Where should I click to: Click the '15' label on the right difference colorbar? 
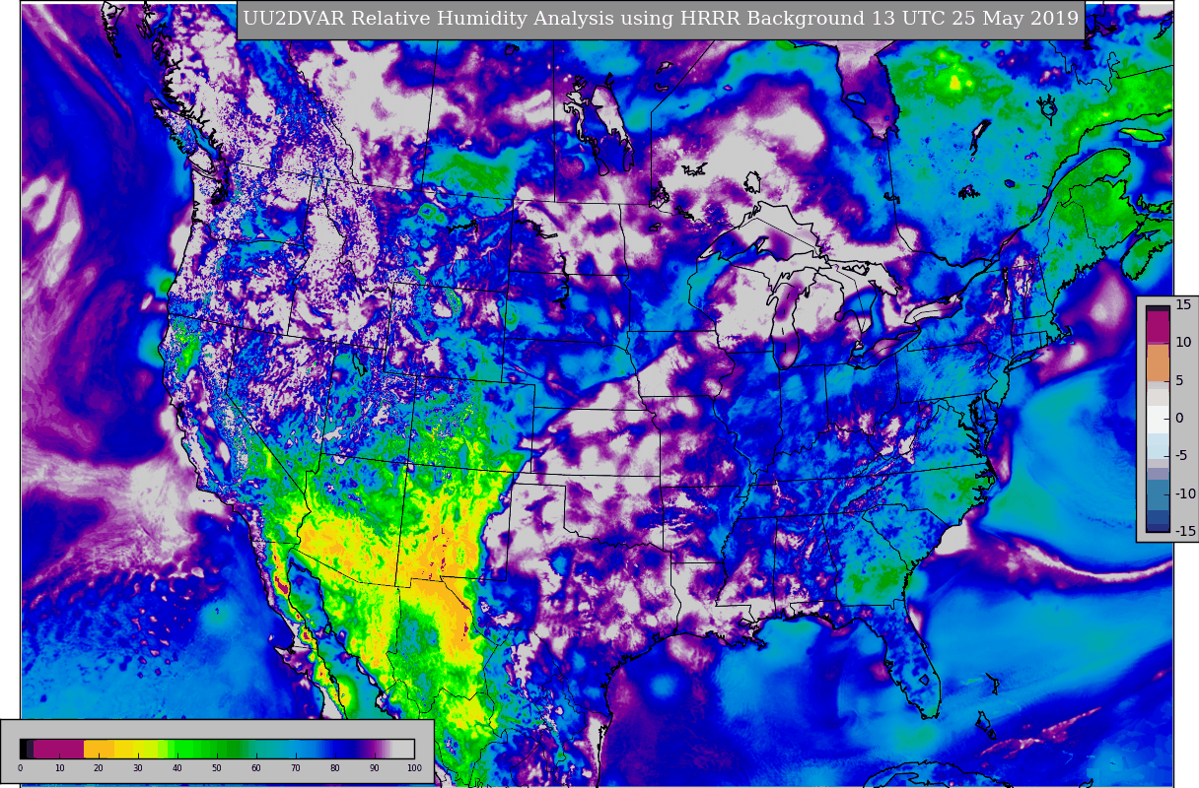tap(1183, 304)
